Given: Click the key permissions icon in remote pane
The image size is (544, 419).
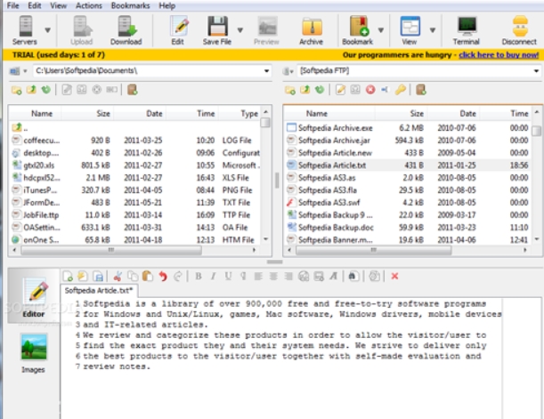Looking at the screenshot, I should (x=401, y=90).
